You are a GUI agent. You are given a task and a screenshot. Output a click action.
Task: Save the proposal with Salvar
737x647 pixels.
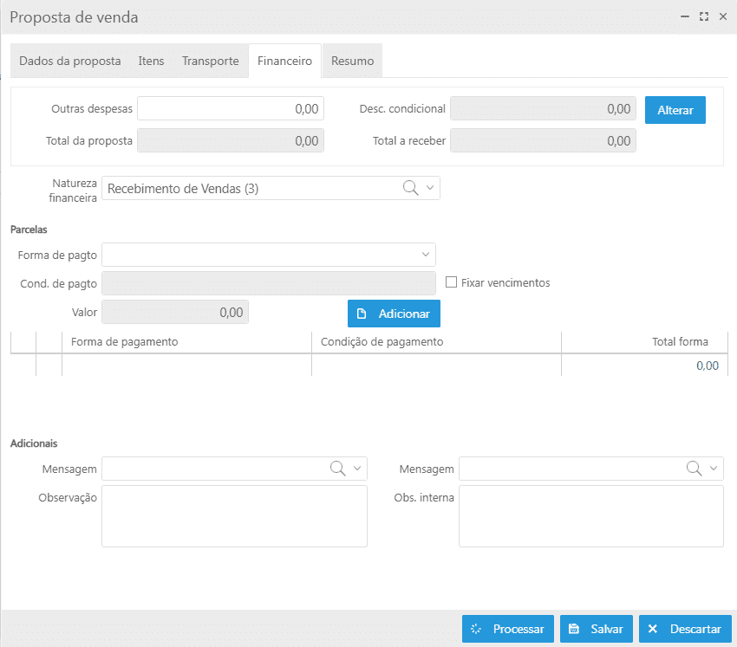pos(596,629)
